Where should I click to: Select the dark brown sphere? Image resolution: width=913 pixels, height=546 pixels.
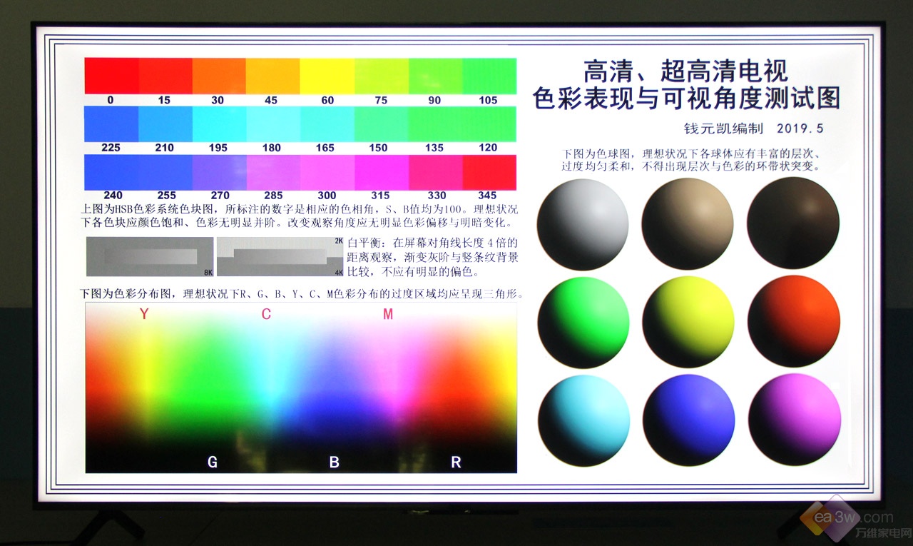click(793, 223)
